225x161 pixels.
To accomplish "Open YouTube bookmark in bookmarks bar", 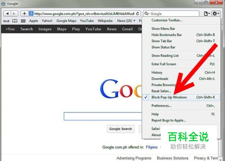I will (x=87, y=21).
